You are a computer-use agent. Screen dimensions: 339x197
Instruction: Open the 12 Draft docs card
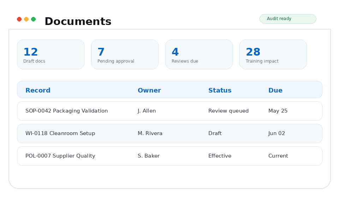click(x=50, y=54)
